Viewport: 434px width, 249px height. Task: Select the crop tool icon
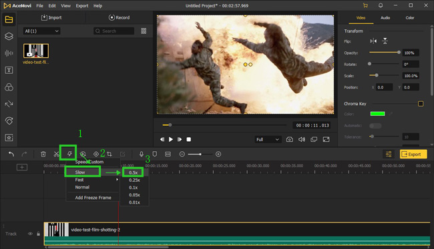pyautogui.click(x=110, y=154)
